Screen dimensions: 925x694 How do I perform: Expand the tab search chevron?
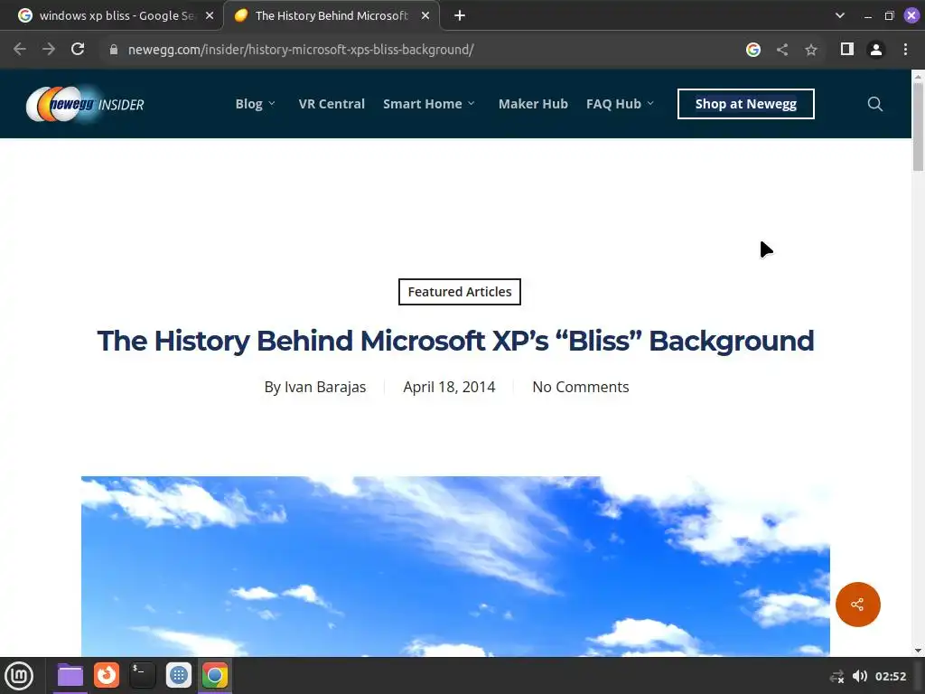pyautogui.click(x=840, y=16)
